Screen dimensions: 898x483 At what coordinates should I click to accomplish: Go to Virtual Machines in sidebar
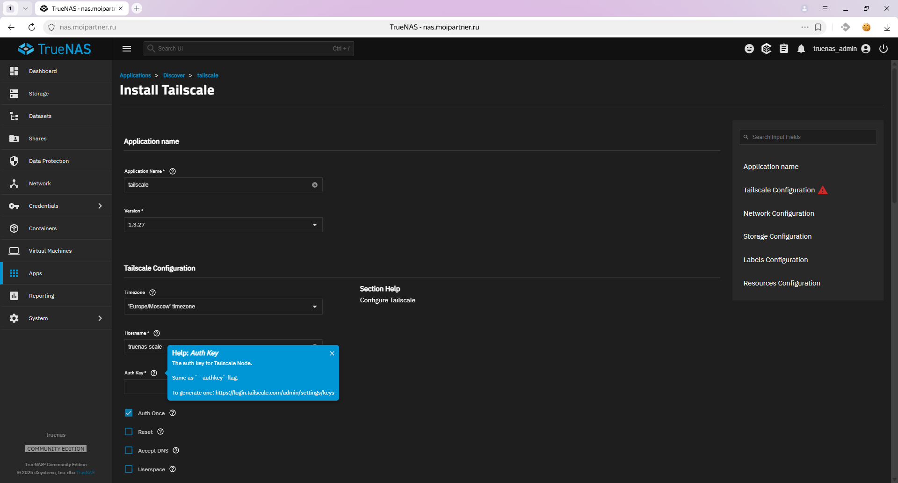pyautogui.click(x=50, y=251)
